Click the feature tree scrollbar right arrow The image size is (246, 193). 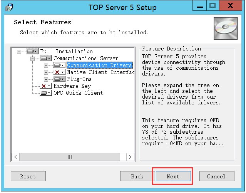click(x=131, y=157)
